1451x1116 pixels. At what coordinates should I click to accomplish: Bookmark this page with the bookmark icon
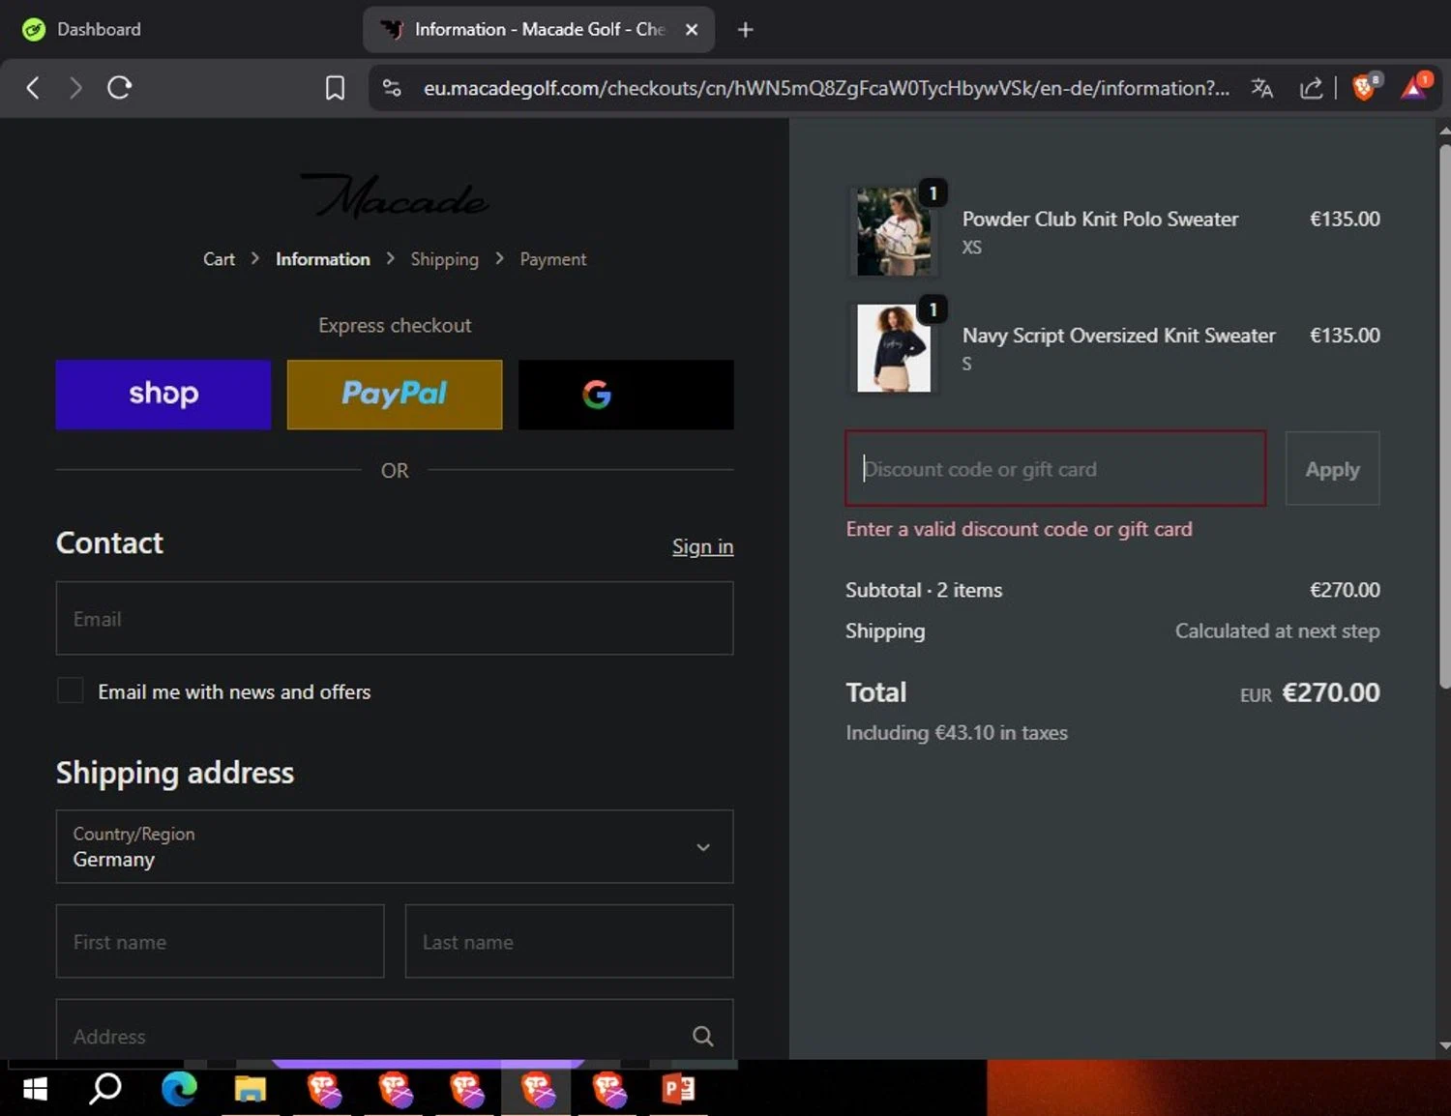click(335, 88)
